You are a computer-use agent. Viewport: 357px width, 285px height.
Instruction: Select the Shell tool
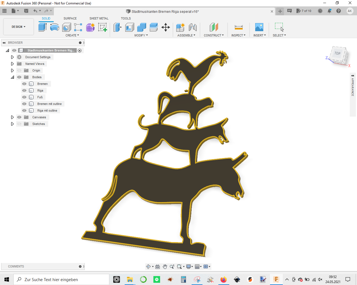pyautogui.click(x=130, y=27)
